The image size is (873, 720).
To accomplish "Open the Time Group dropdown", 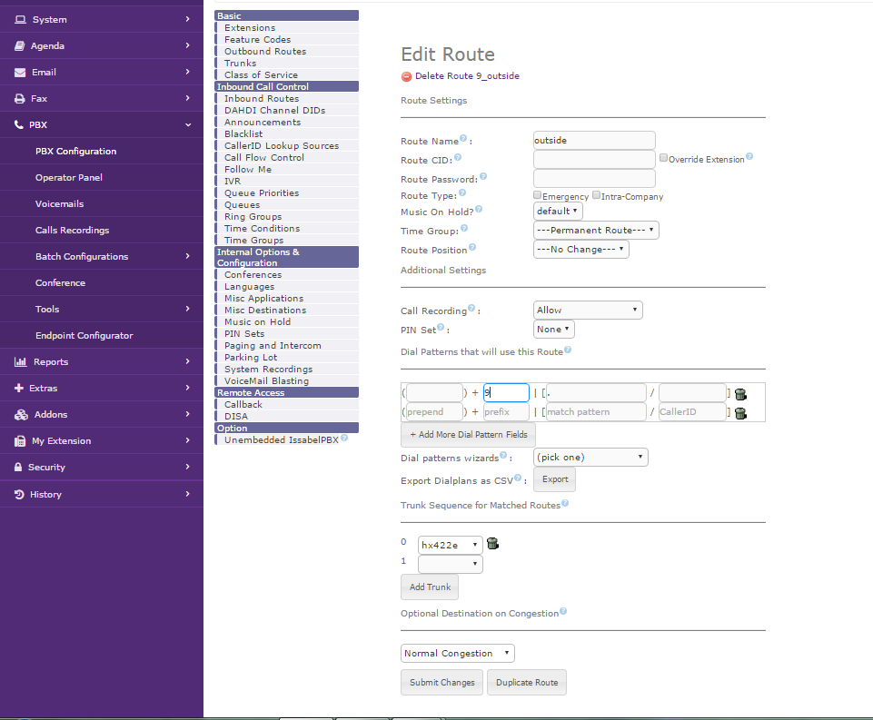I will (x=595, y=231).
